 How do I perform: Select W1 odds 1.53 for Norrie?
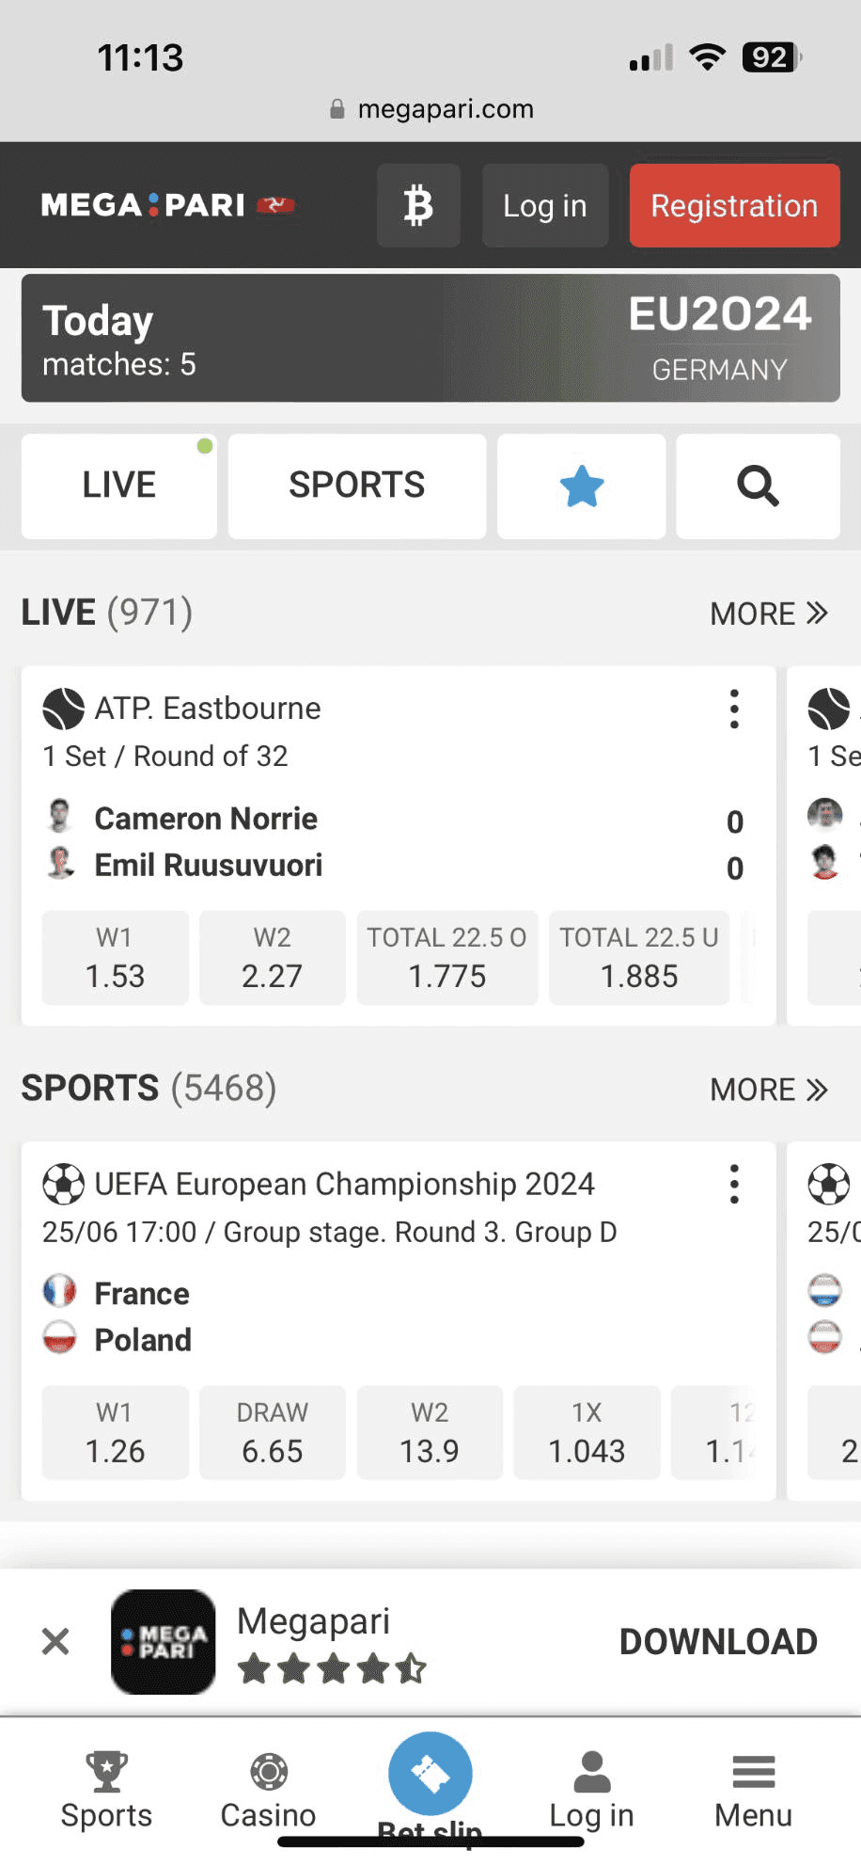pos(115,958)
